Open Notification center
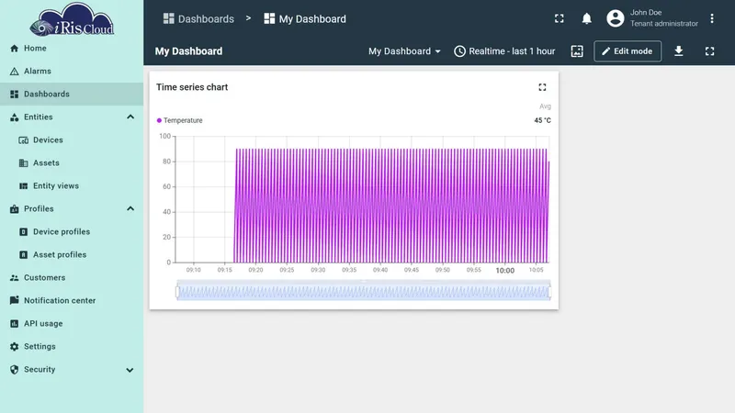The image size is (735, 413). [72, 301]
